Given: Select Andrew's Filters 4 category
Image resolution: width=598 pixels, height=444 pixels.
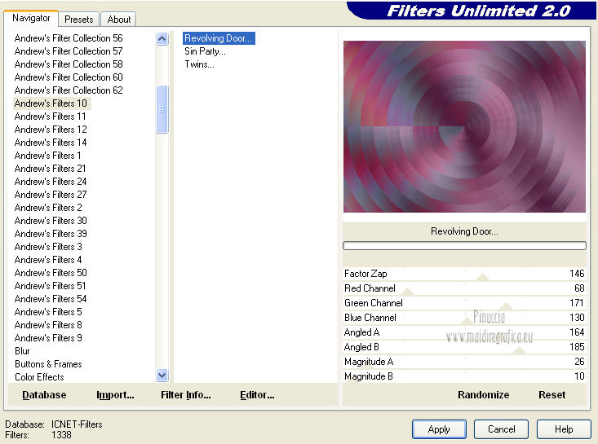Looking at the screenshot, I should coord(48,260).
